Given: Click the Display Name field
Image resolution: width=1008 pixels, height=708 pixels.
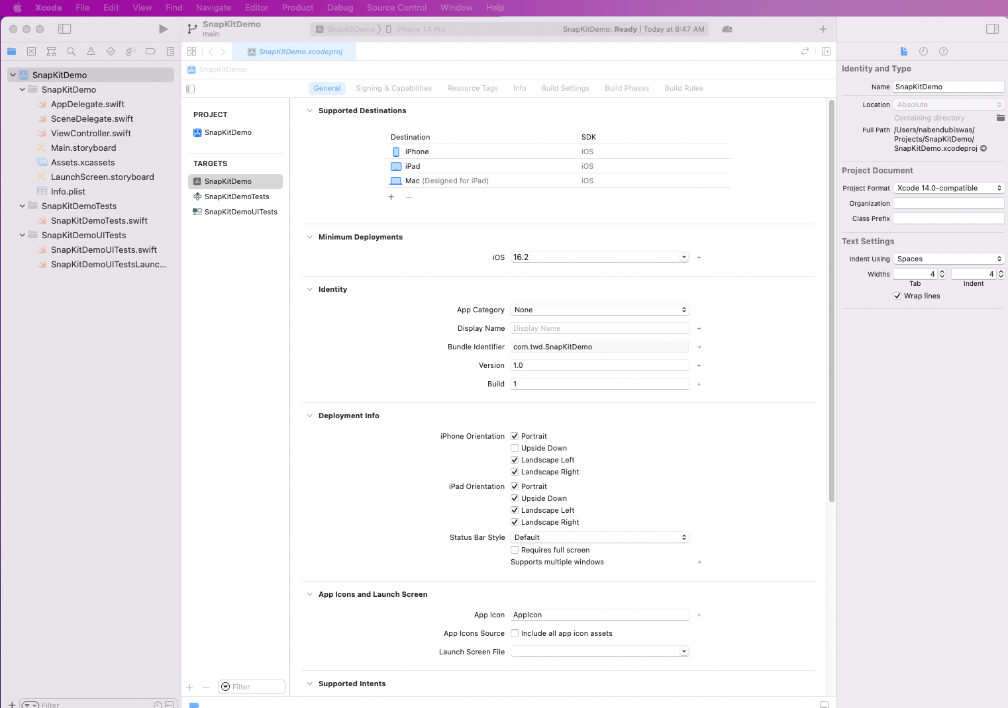Looking at the screenshot, I should click(x=600, y=328).
